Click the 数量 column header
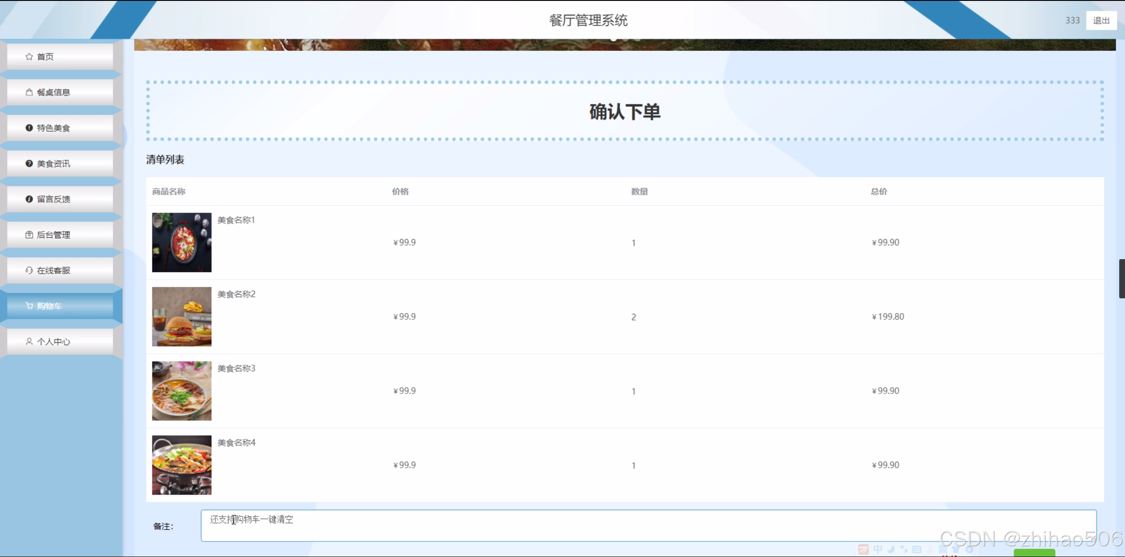 [x=639, y=191]
